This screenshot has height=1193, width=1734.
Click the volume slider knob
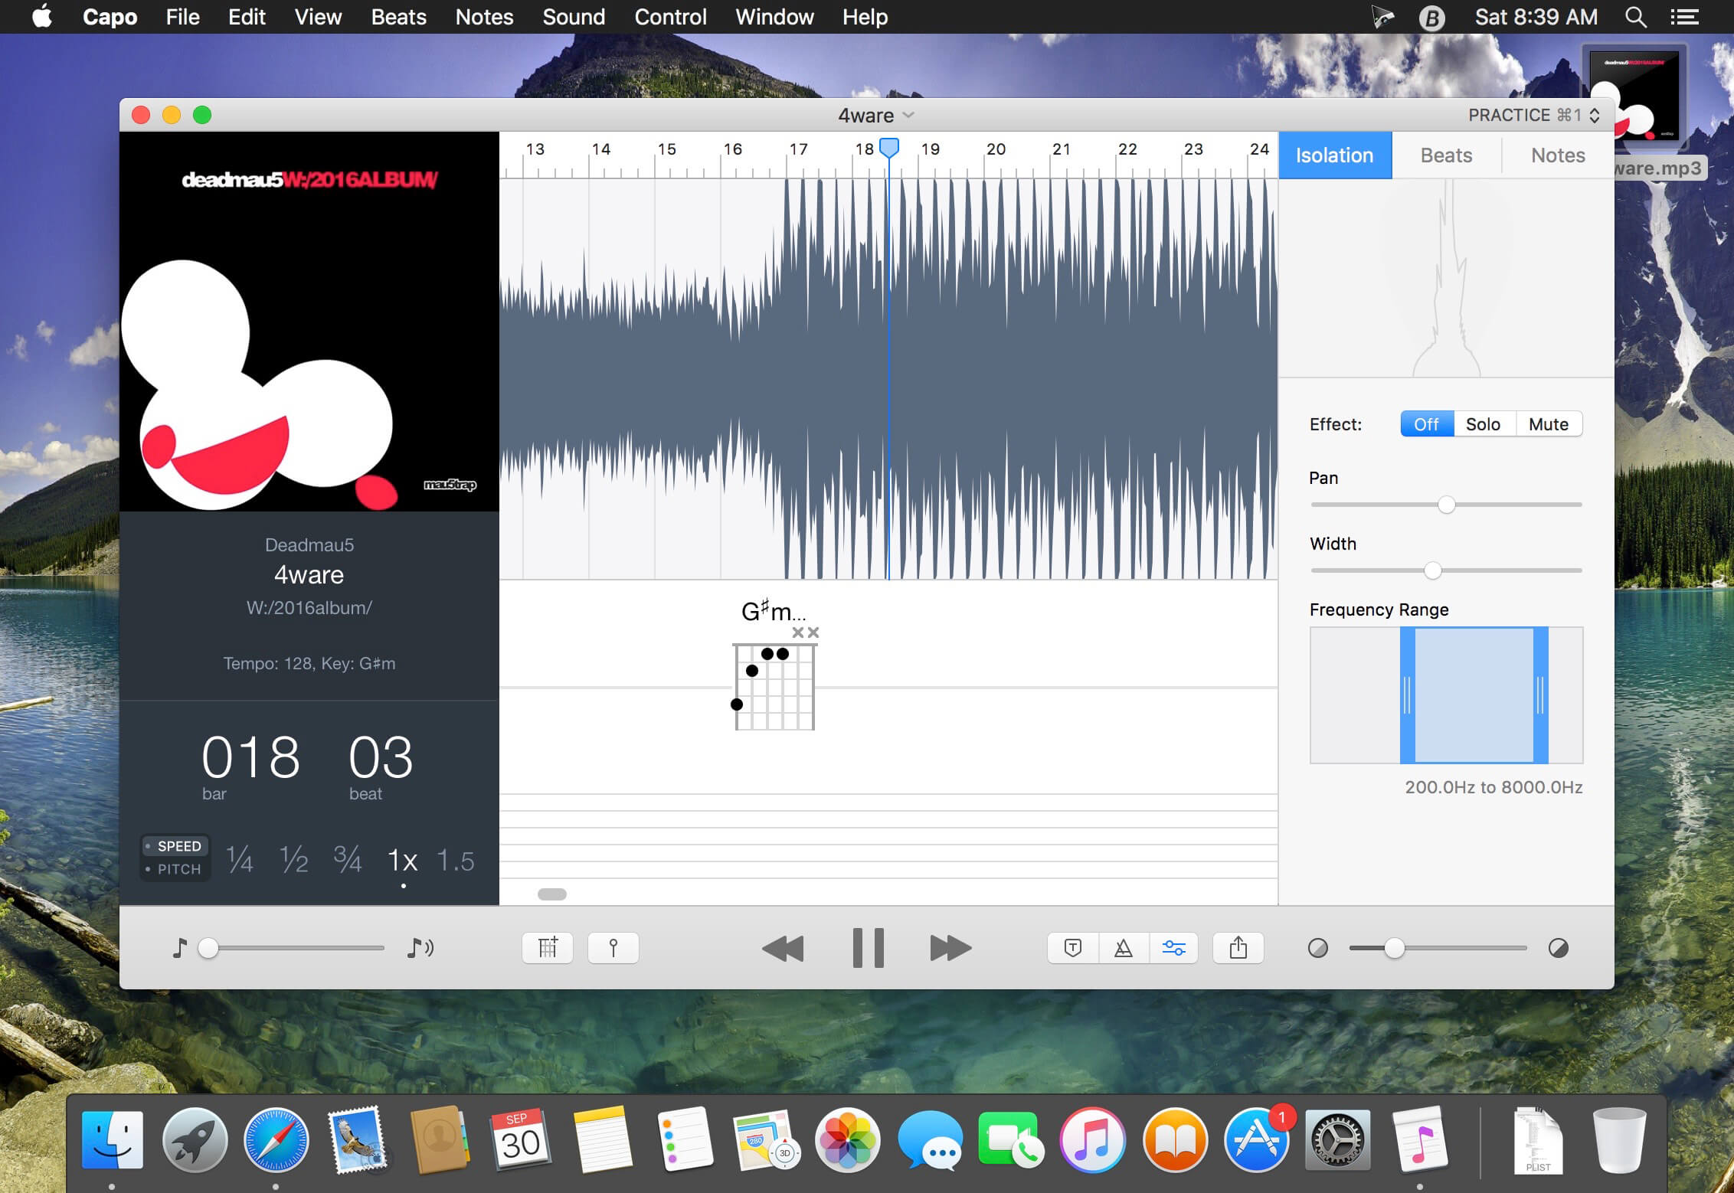coord(208,948)
